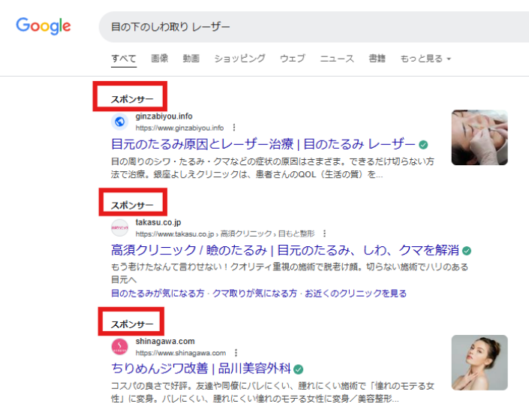Click the verified badge after 目のたるみ レーザー title

423,145
